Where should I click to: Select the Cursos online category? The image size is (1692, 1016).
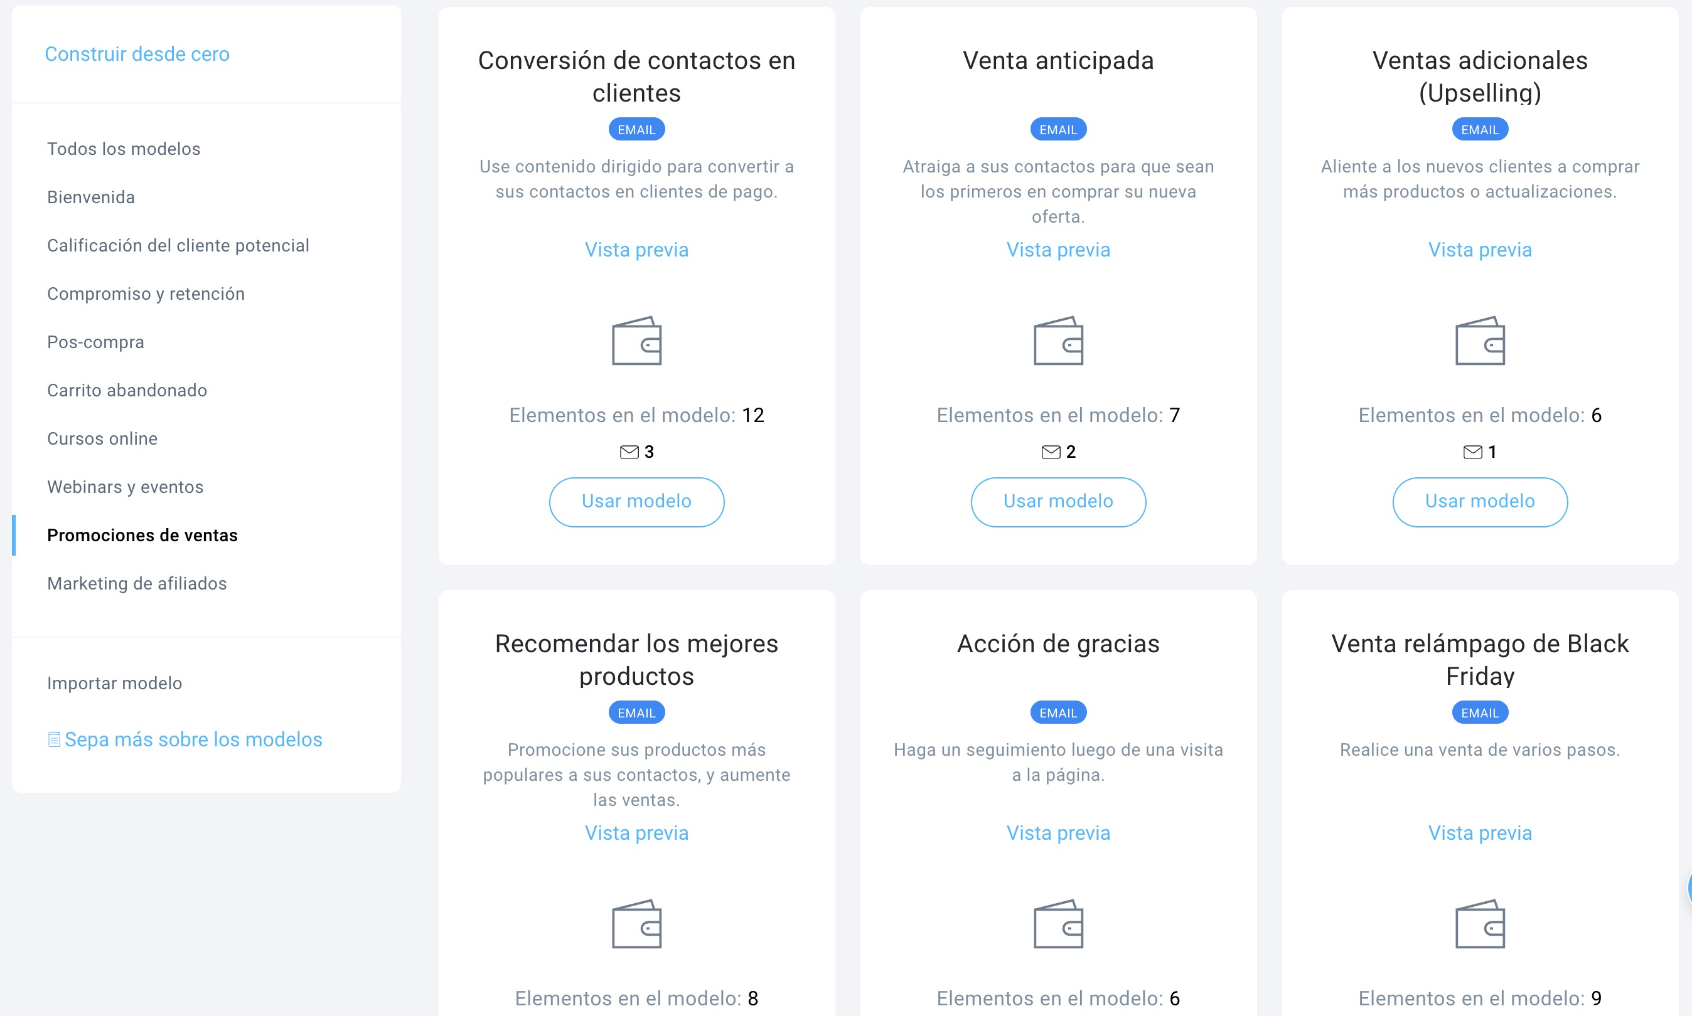click(102, 439)
